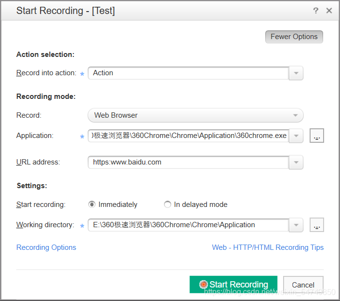Click the Application path input field
This screenshot has width=340, height=301.
point(188,136)
